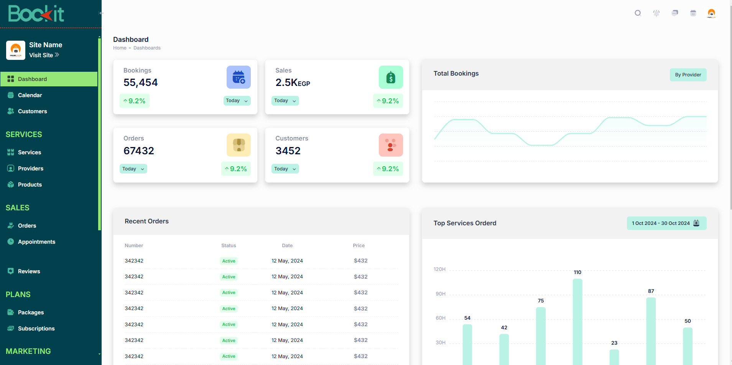This screenshot has width=732, height=365.
Task: Open the Today dropdown on the Bookings card
Action: pyautogui.click(x=237, y=101)
